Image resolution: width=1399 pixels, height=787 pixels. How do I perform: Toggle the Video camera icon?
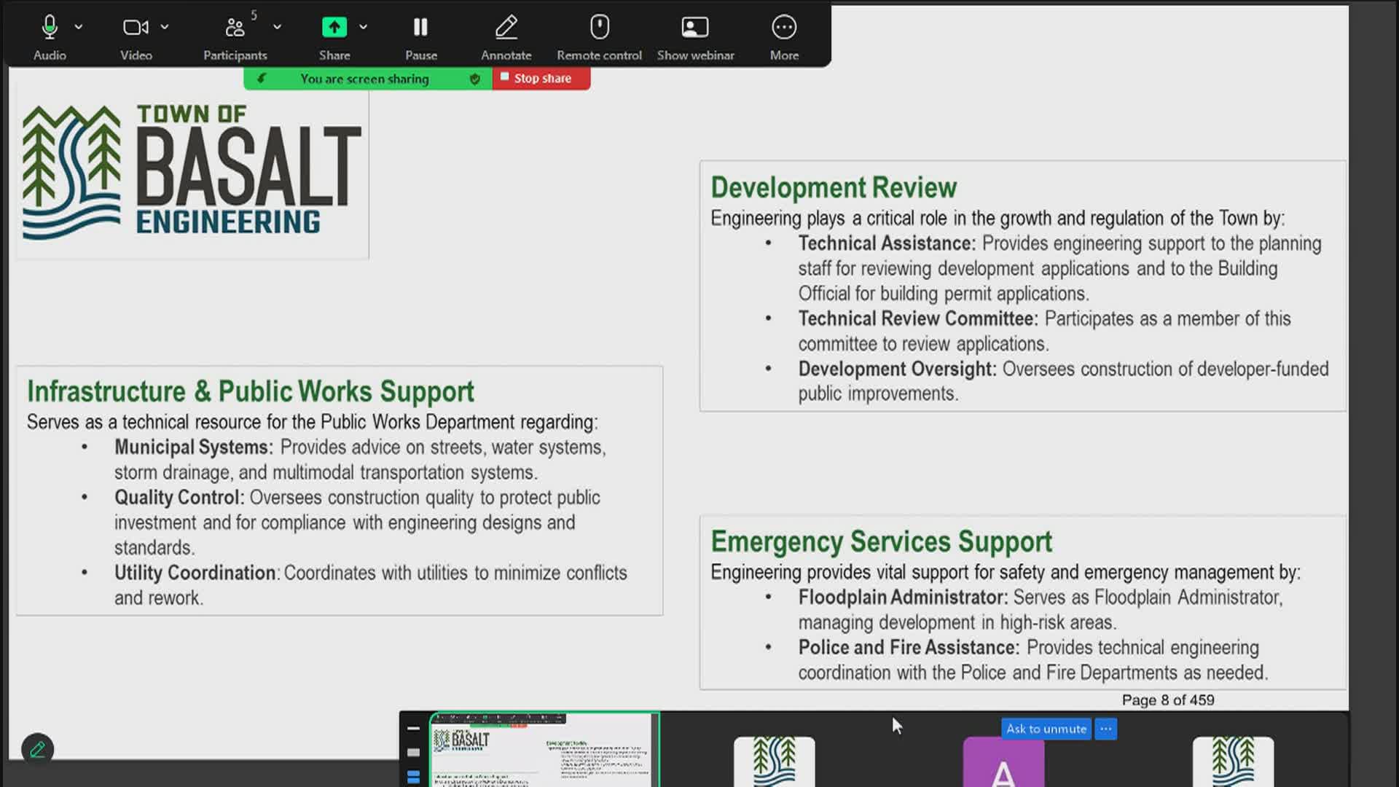(136, 28)
